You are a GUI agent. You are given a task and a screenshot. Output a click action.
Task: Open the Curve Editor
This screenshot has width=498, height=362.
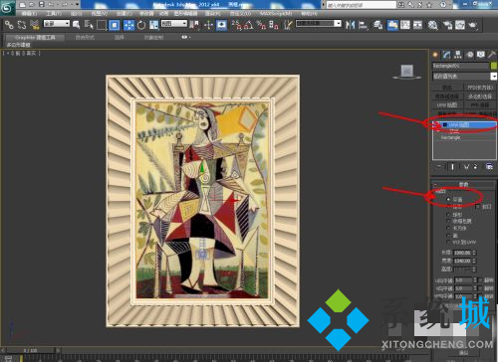(x=405, y=25)
